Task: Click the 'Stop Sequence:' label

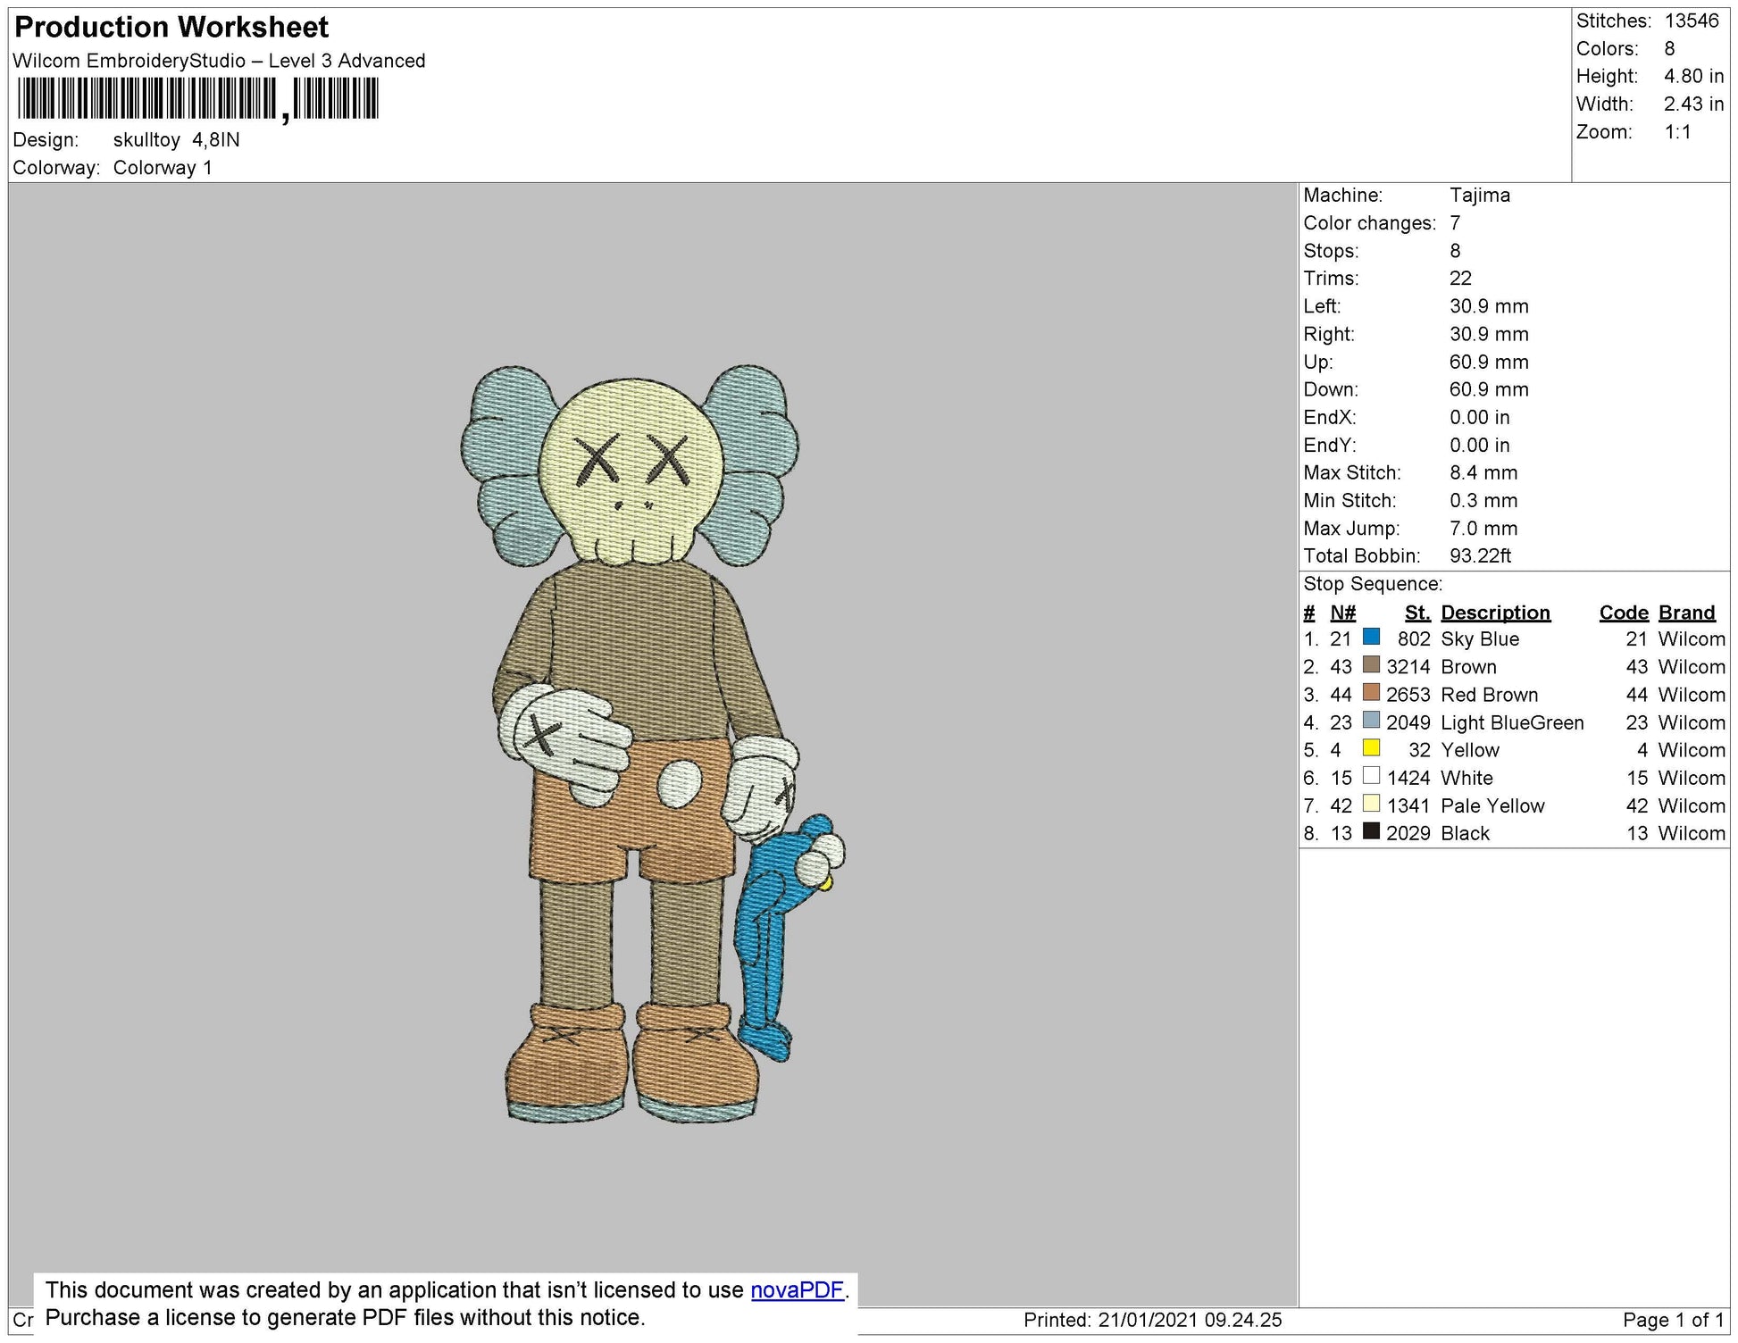Action: (1373, 584)
